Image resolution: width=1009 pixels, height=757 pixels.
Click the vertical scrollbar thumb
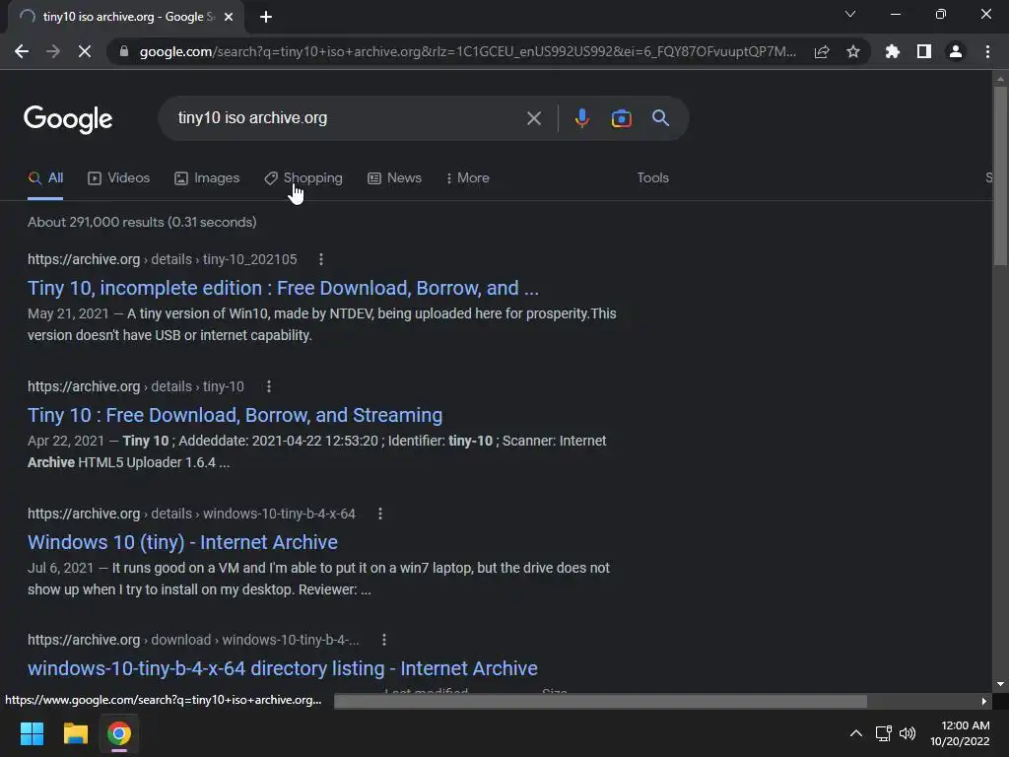pyautogui.click(x=1000, y=175)
